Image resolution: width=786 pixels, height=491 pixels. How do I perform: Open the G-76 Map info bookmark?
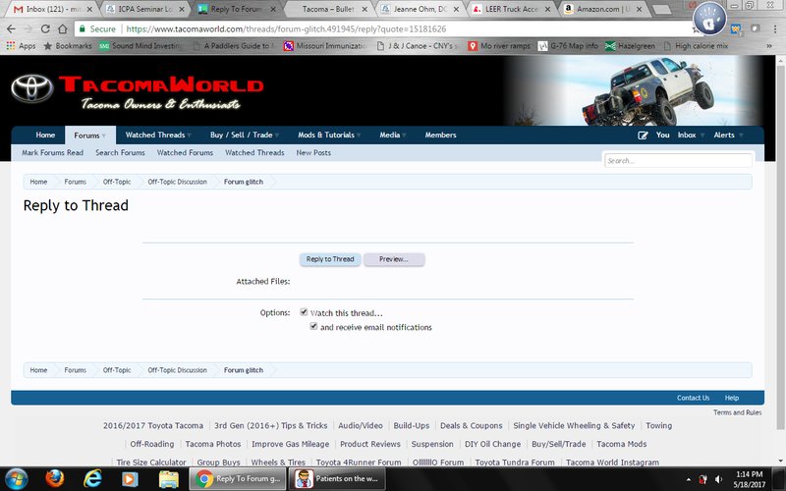tap(569, 46)
